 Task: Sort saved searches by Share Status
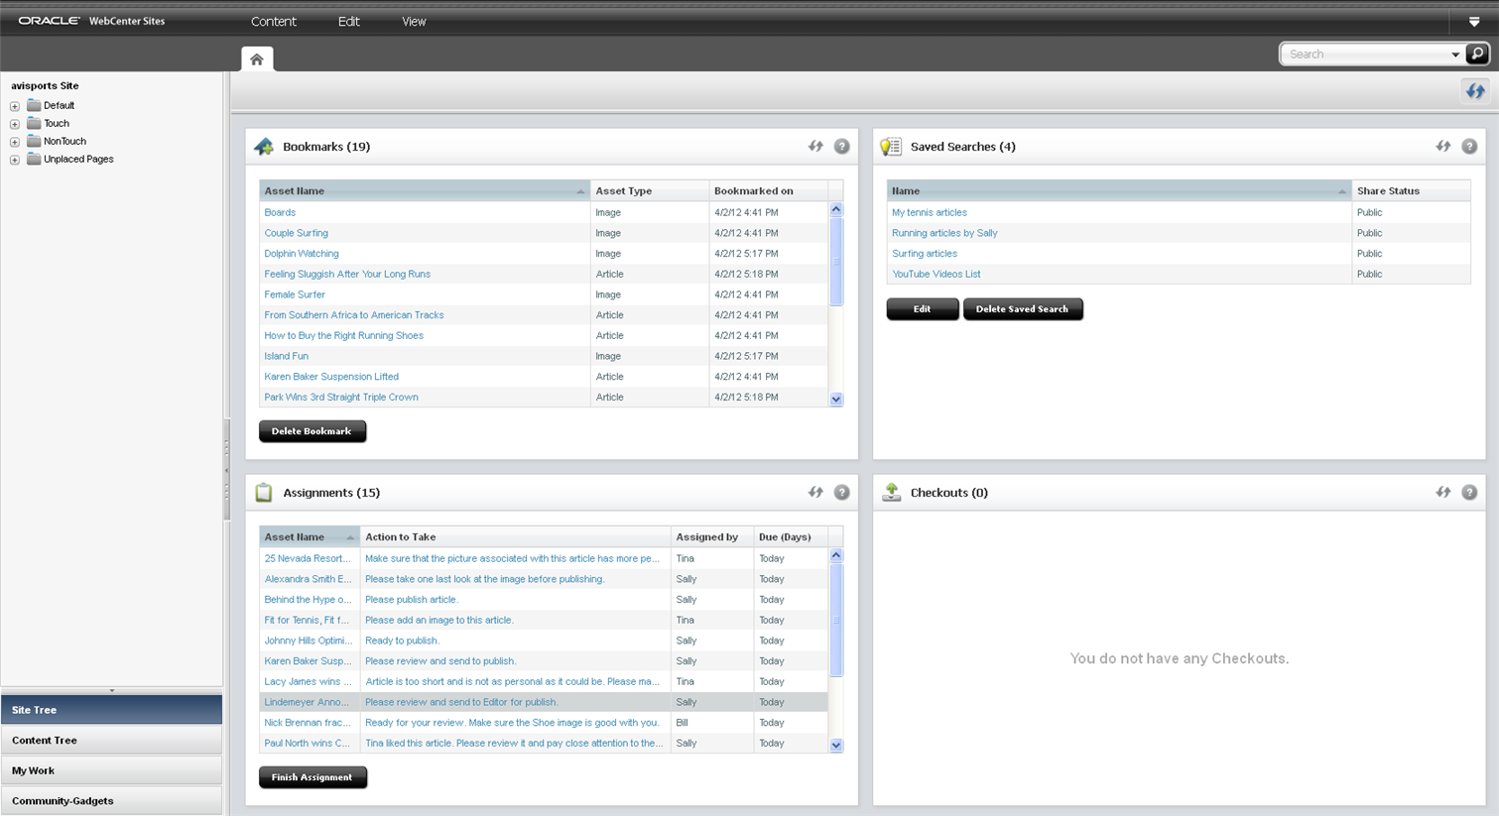pyautogui.click(x=1411, y=190)
